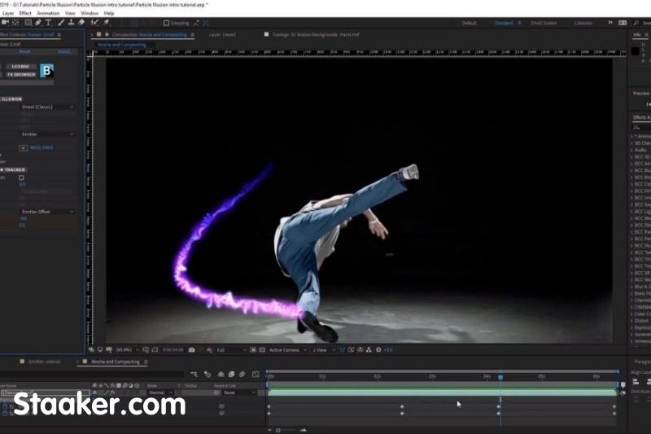The height and width of the screenshot is (434, 651).
Task: Switch to the Layer (none) viewer tab
Action: click(x=222, y=35)
